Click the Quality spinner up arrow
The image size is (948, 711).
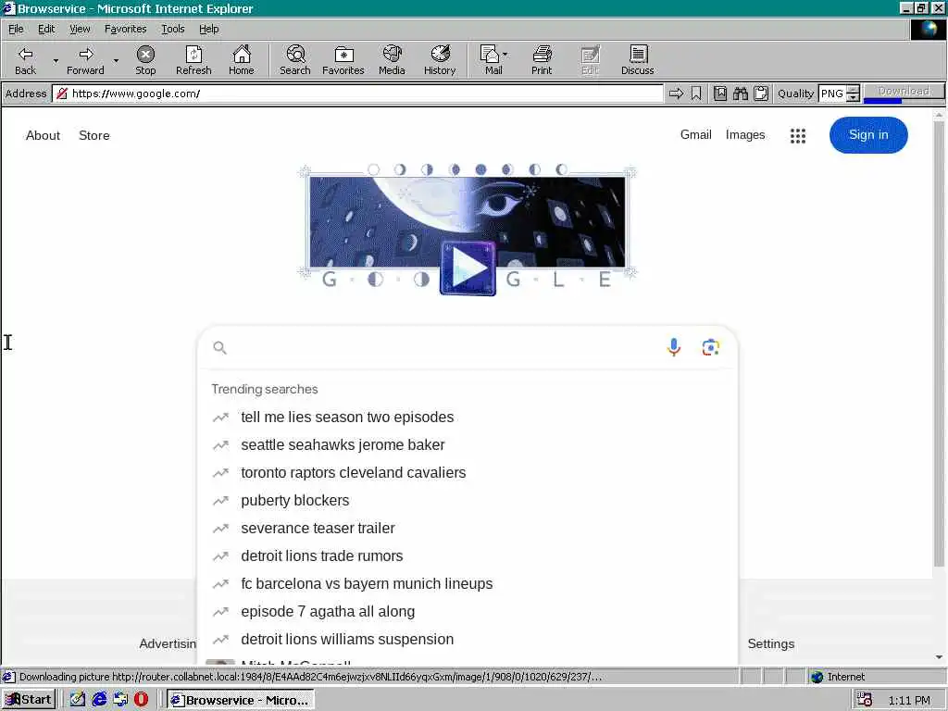click(x=853, y=90)
